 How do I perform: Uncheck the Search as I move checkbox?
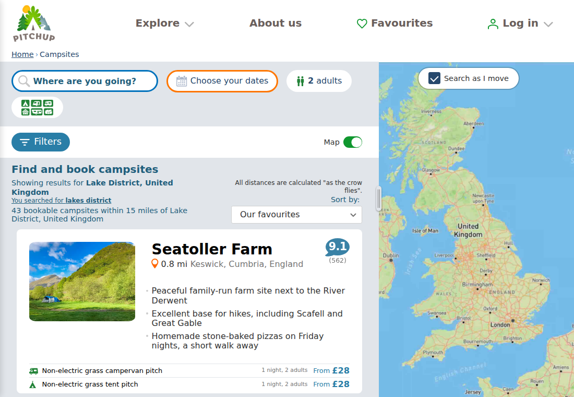[434, 78]
